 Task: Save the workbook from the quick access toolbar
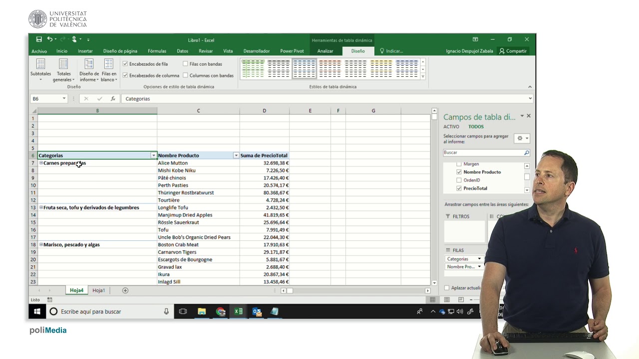(39, 39)
